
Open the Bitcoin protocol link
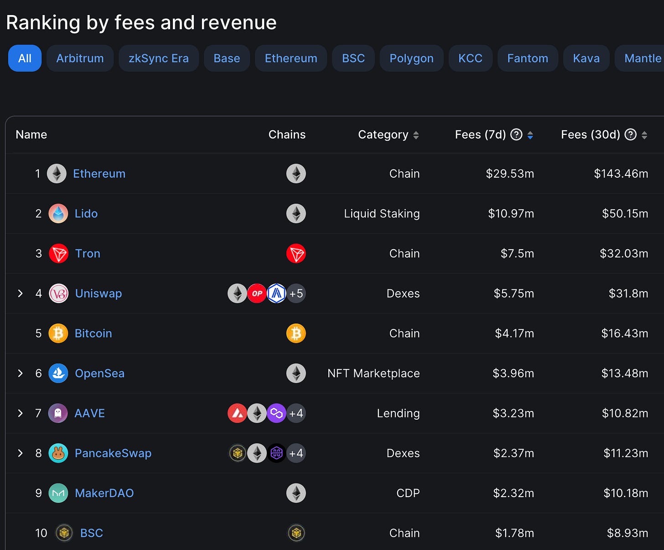pyautogui.click(x=93, y=334)
